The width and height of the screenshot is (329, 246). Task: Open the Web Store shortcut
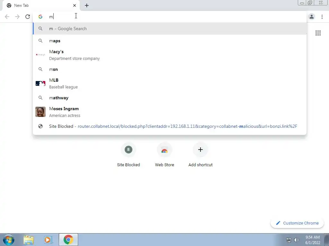pos(164,155)
